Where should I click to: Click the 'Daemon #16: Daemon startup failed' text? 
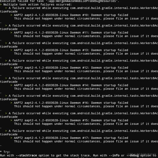click(99, 103)
